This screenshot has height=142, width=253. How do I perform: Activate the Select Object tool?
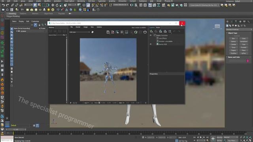click(x=35, y=5)
